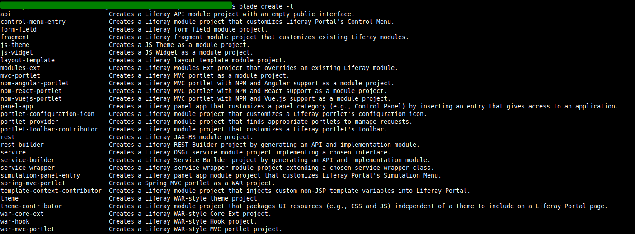Viewport: 635px width, 234px height.
Task: Click the description about finding appropriate portlets
Action: (x=261, y=122)
